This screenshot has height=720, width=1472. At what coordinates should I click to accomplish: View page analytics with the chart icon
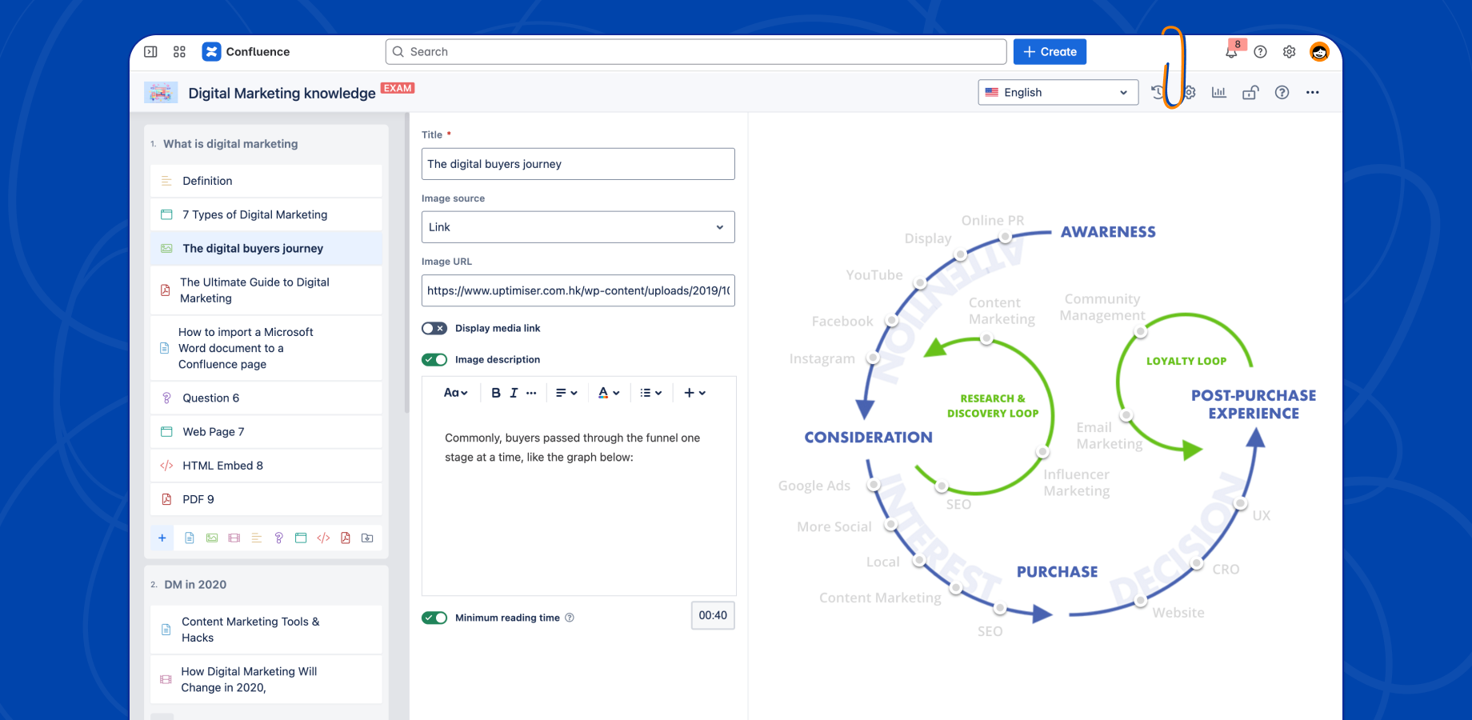(x=1218, y=92)
